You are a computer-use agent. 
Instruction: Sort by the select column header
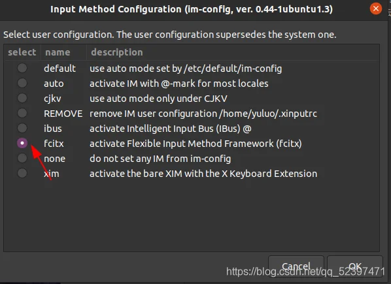tap(22, 52)
